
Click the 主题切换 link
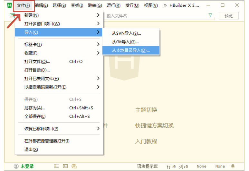[146, 110]
